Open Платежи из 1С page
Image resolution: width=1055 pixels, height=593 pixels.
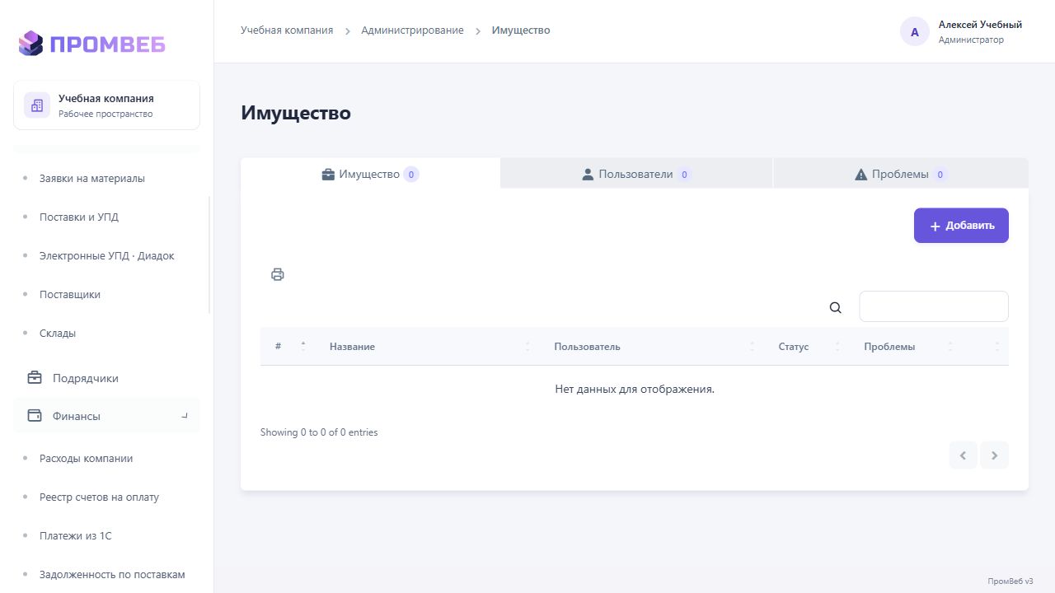[76, 535]
